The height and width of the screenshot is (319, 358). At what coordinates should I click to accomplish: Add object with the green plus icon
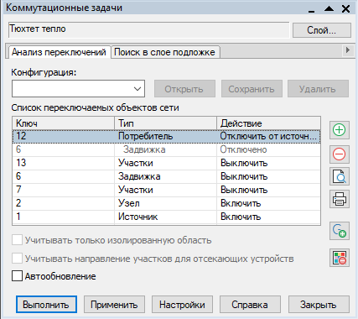(x=340, y=130)
